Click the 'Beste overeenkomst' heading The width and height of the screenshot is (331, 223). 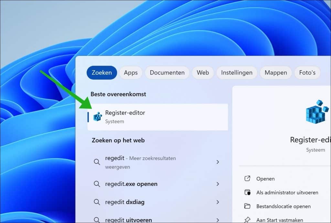[x=118, y=94]
